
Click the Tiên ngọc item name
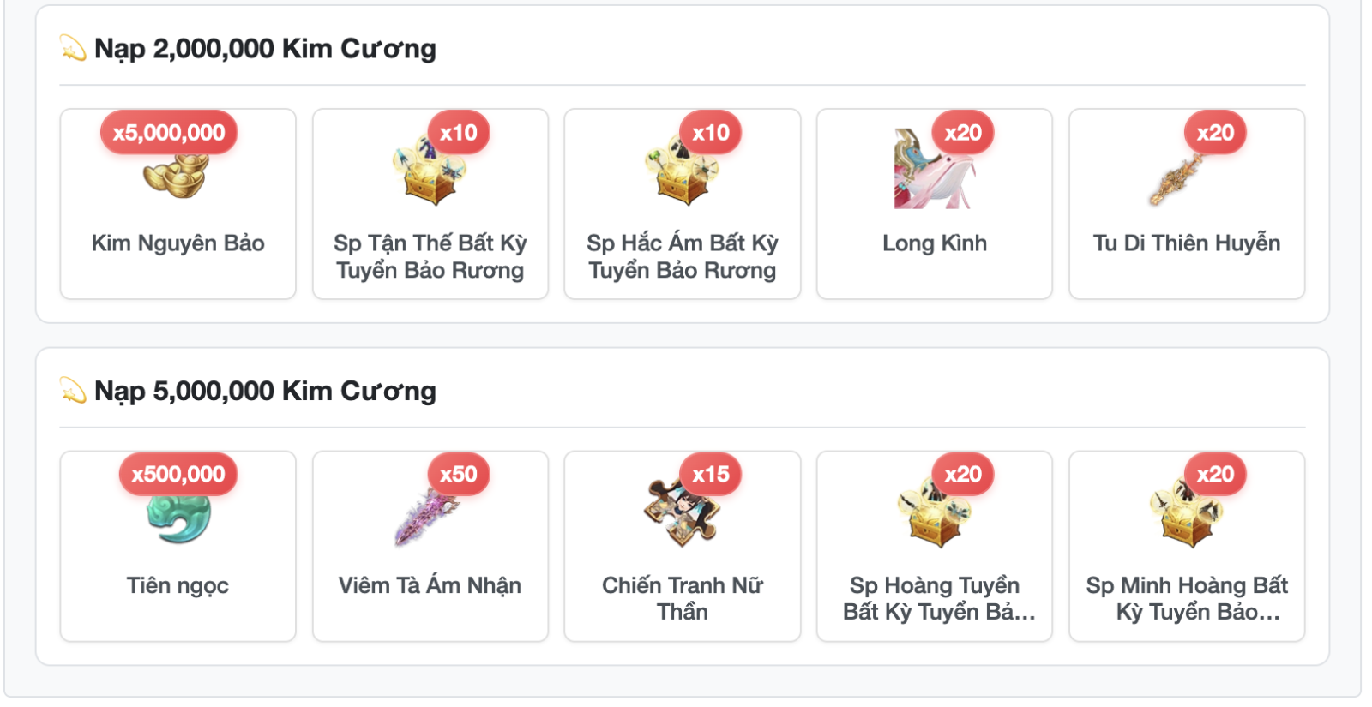[178, 586]
